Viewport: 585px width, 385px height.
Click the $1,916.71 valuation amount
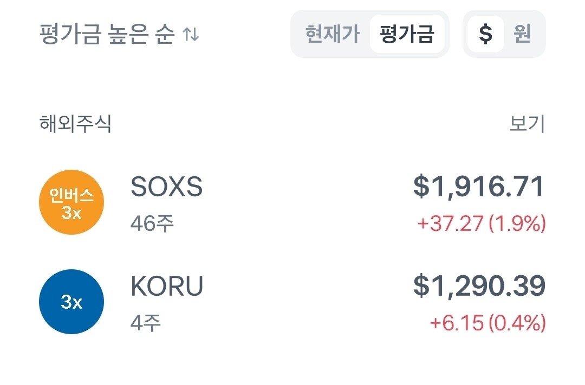click(479, 187)
